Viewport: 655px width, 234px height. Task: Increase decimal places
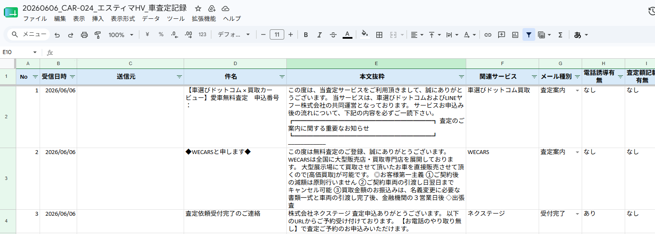coord(188,35)
